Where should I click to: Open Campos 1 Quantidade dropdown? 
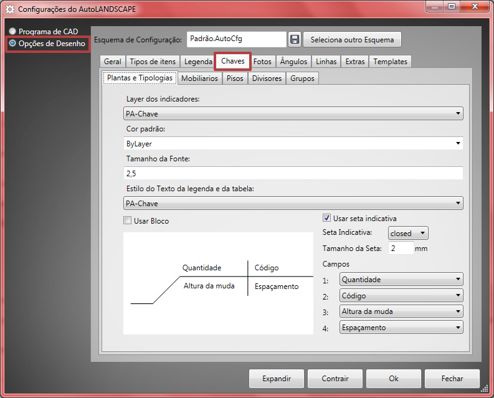pyautogui.click(x=401, y=280)
